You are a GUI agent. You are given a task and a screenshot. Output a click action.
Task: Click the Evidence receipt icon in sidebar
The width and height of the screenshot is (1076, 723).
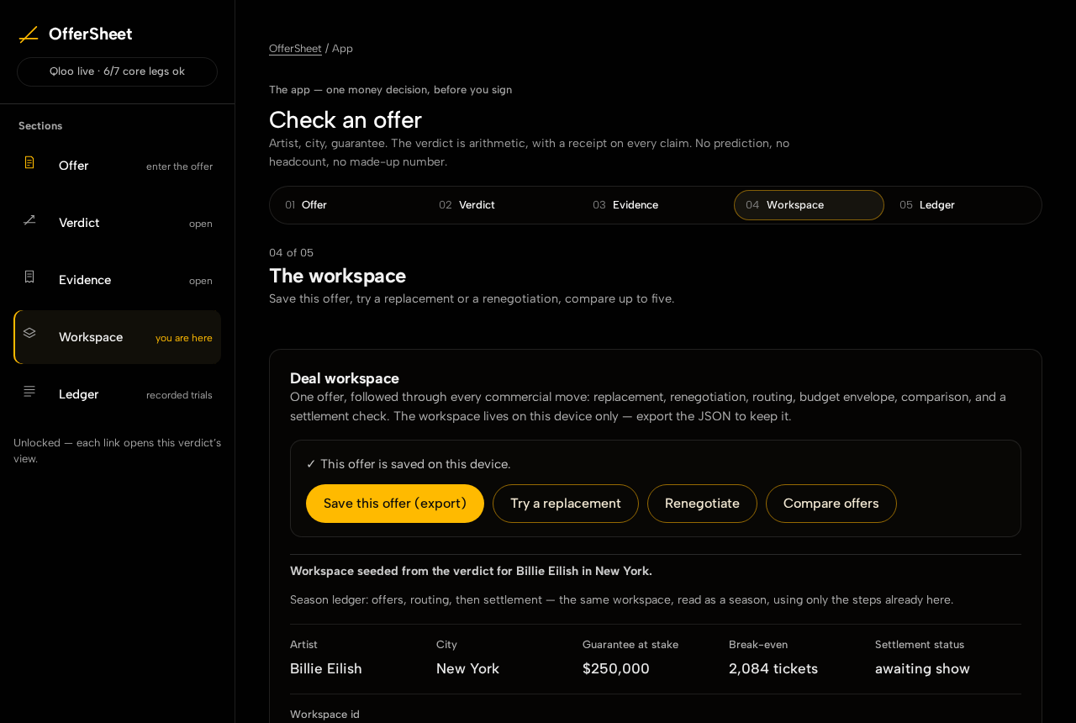pos(29,277)
